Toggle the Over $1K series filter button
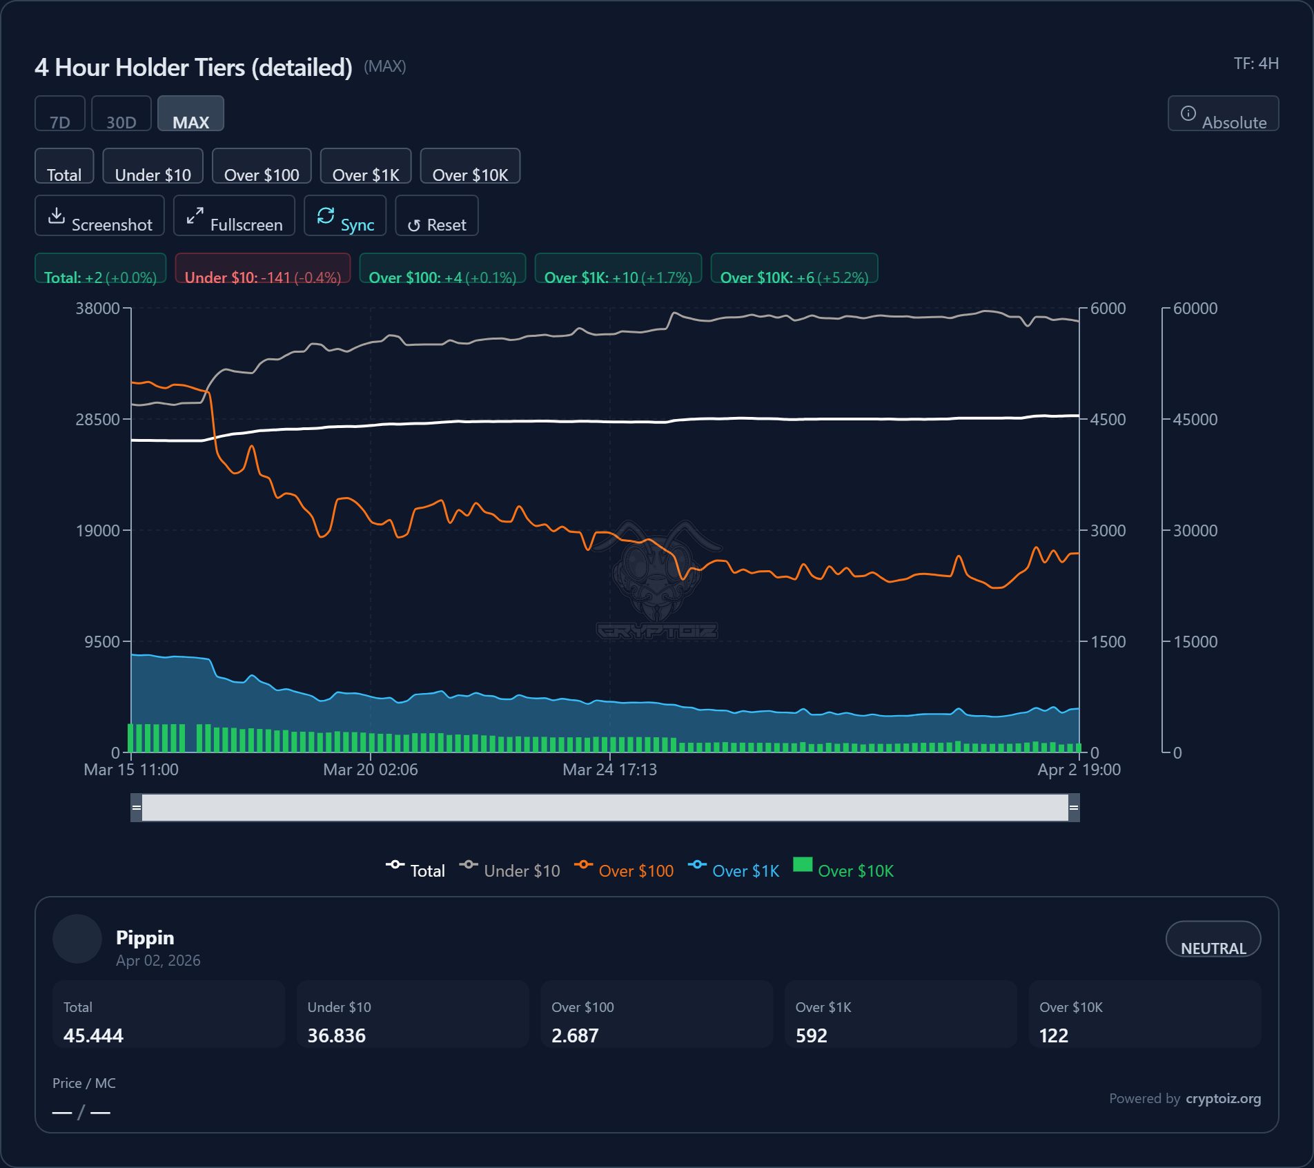 366,166
